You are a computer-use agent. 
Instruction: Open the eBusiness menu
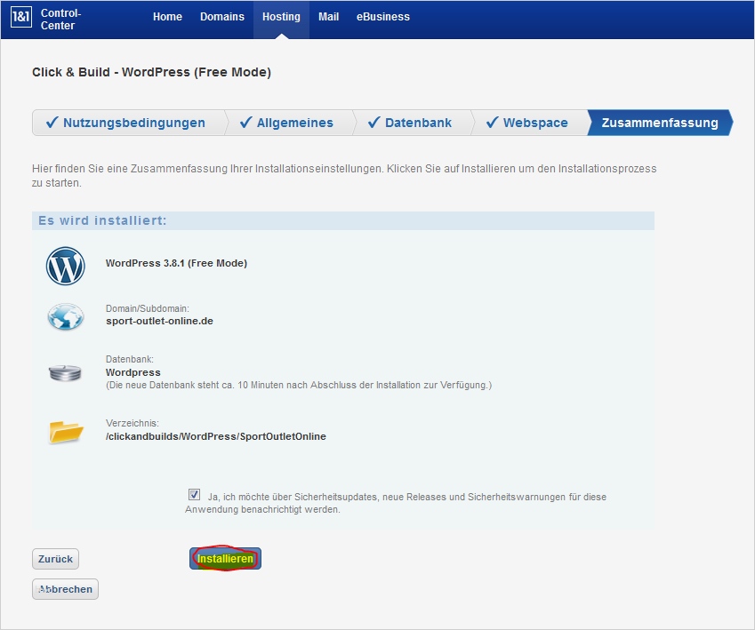[x=383, y=17]
